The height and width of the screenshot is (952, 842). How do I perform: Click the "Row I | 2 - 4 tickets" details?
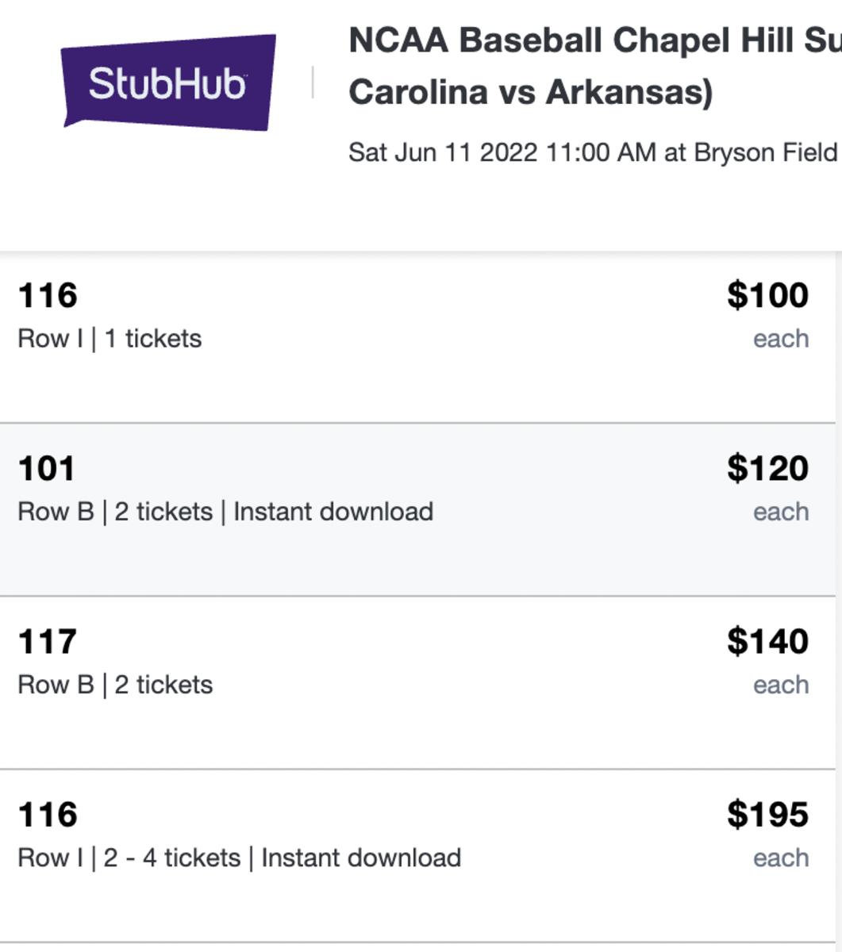tap(239, 858)
